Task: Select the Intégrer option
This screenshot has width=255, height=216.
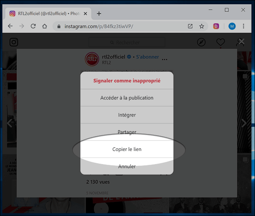Action: click(x=127, y=115)
